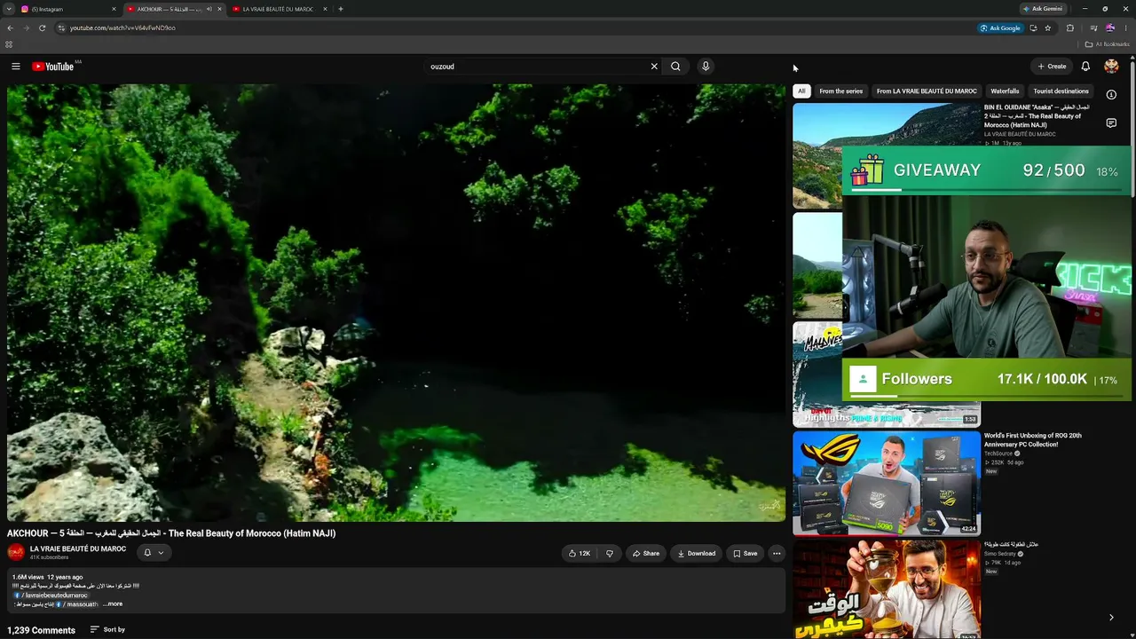Open the hourglass video thumbnail by Simo Sedraty
The width and height of the screenshot is (1136, 639).
[887, 589]
